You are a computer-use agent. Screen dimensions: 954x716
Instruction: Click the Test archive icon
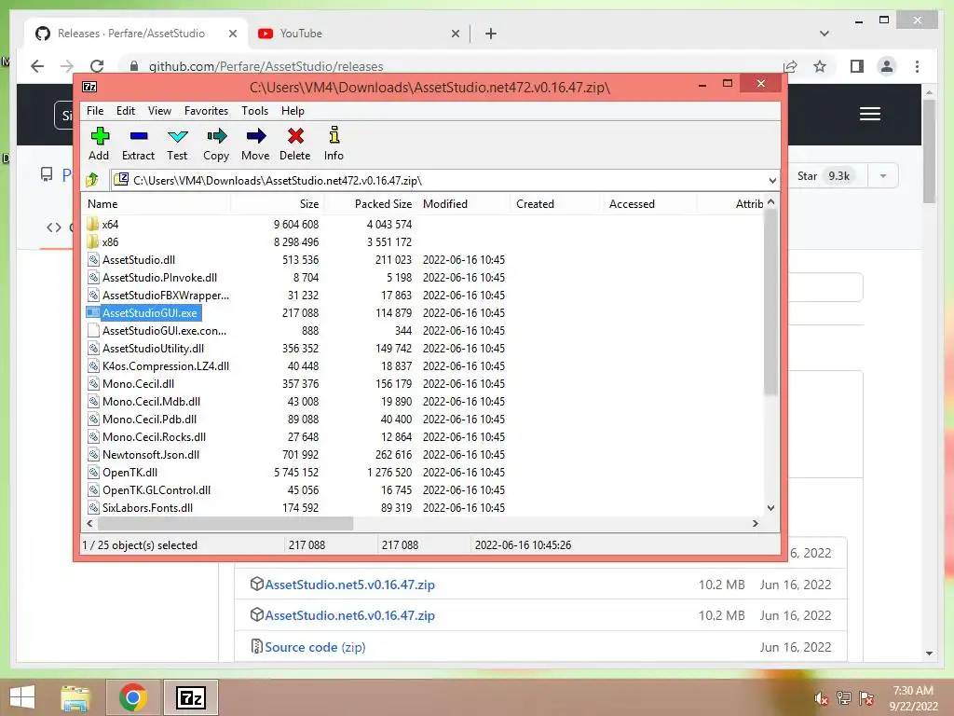(177, 136)
